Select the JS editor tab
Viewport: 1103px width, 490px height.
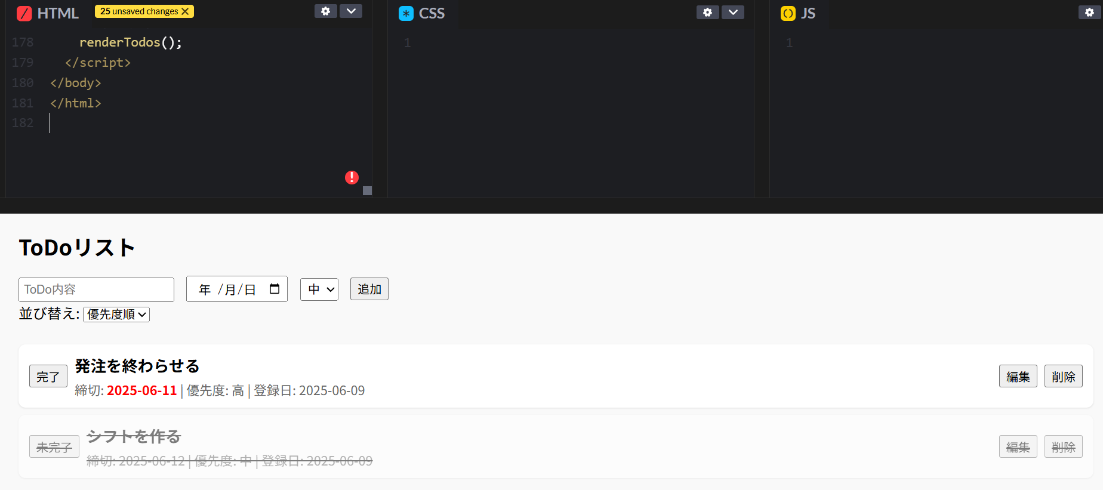(x=799, y=13)
